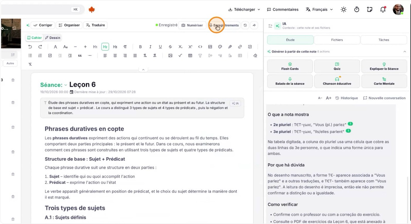Open the Français language dropdown
411x224 pixels.
[319, 9]
